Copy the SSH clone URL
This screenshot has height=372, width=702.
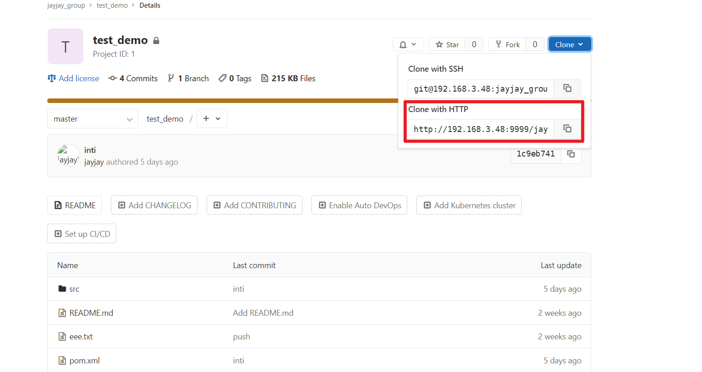pyautogui.click(x=567, y=88)
